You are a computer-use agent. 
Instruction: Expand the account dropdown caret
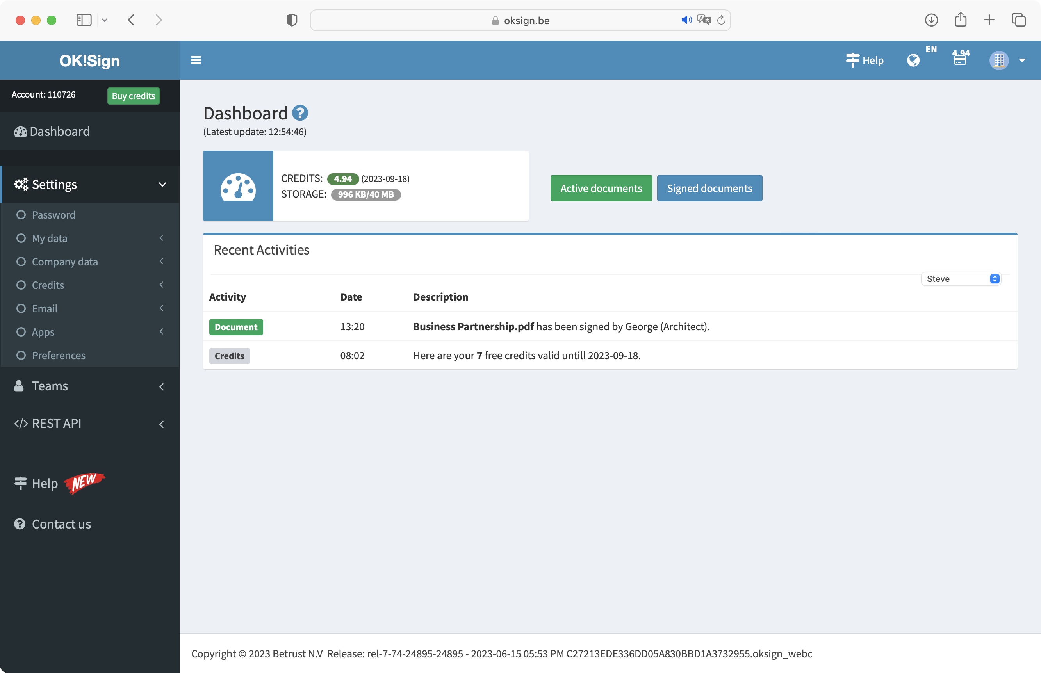1022,60
